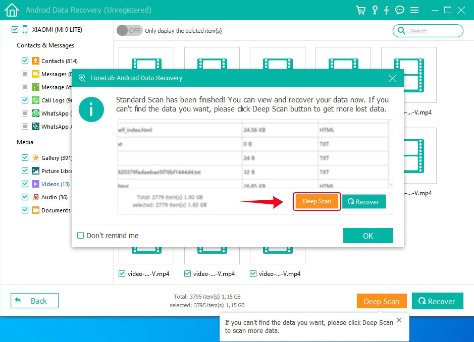474x342 pixels.
Task: Select the Call Logs category
Action: pyautogui.click(x=57, y=100)
